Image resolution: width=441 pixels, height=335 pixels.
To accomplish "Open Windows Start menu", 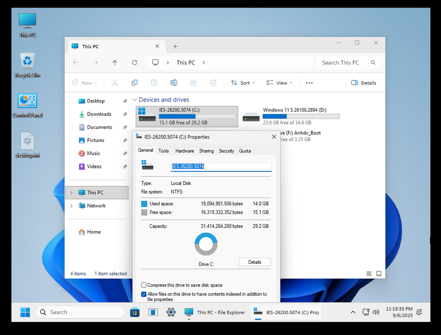I will pos(25,312).
